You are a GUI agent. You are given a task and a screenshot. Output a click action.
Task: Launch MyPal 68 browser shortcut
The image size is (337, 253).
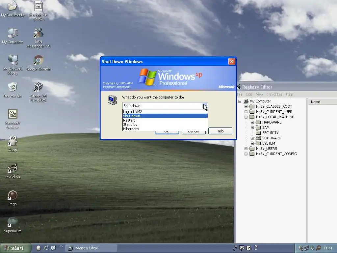coord(13,171)
